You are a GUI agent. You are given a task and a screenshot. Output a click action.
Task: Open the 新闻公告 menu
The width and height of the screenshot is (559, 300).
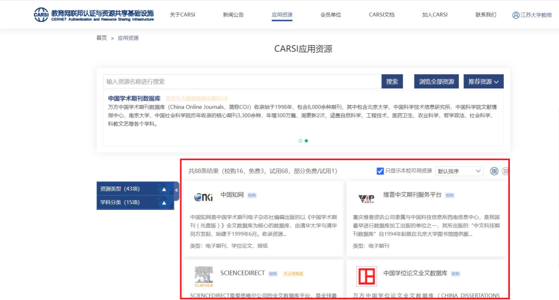click(234, 15)
